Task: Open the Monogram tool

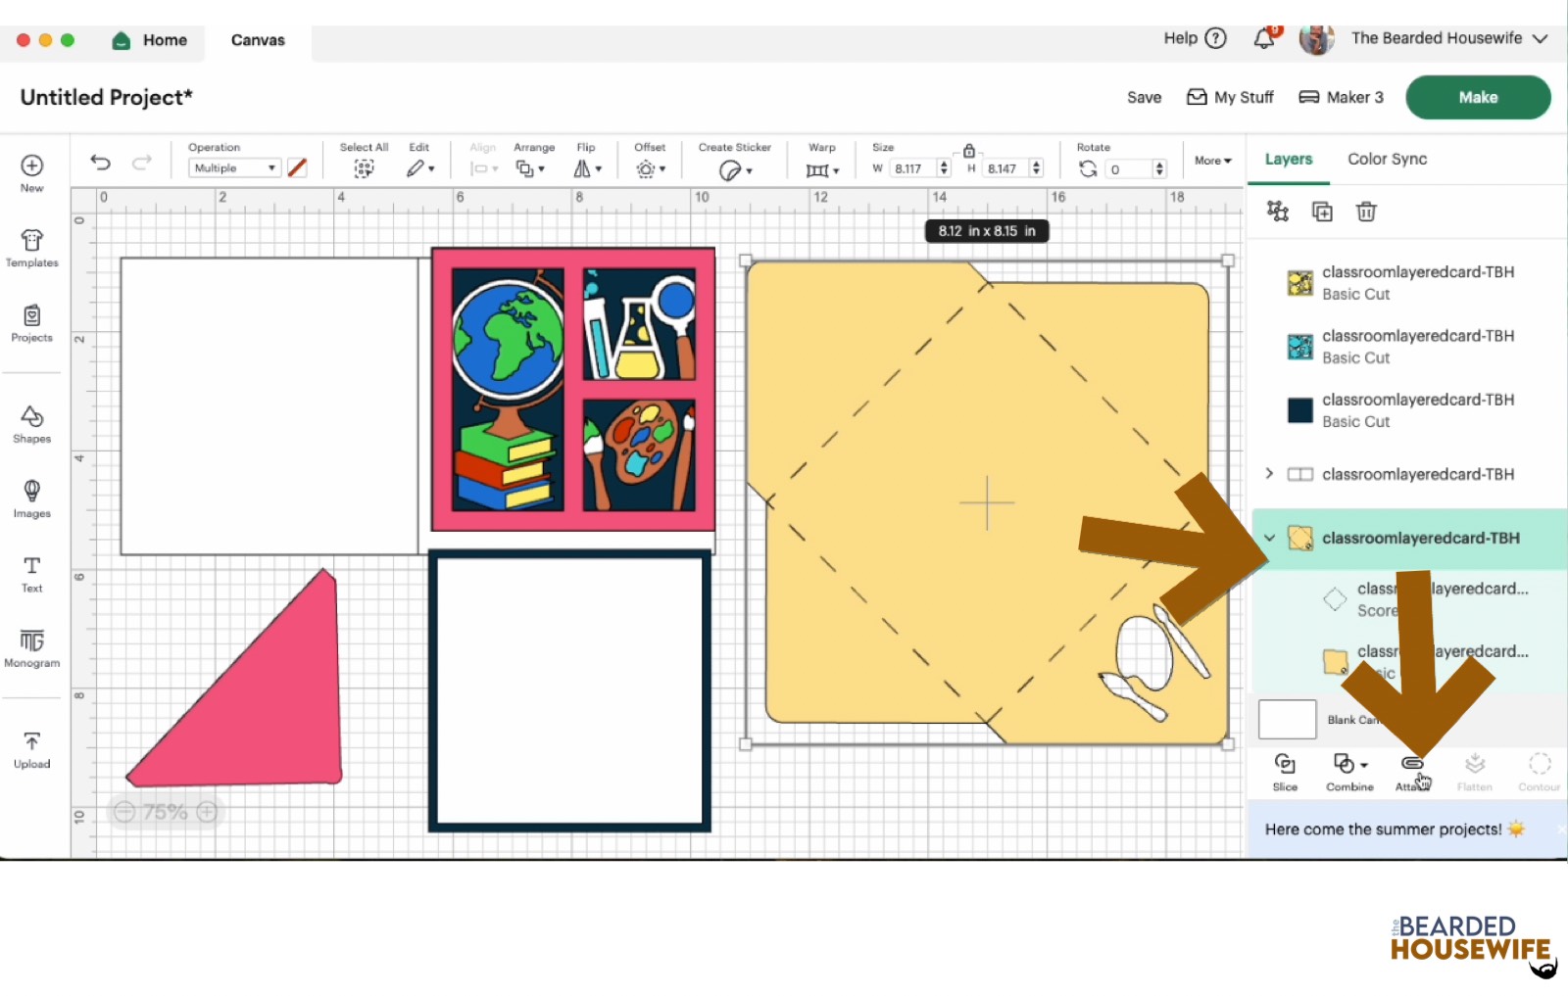Action: tap(31, 648)
